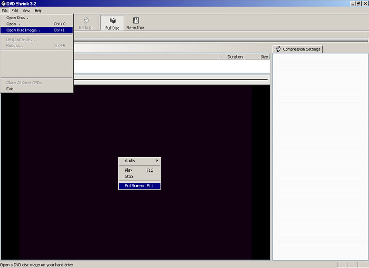Select the Full Disc toolbar icon
Image resolution: width=369 pixels, height=268 pixels.
point(112,23)
